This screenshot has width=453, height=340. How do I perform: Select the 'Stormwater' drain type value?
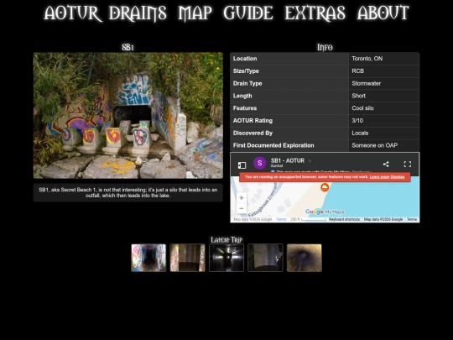pos(366,84)
